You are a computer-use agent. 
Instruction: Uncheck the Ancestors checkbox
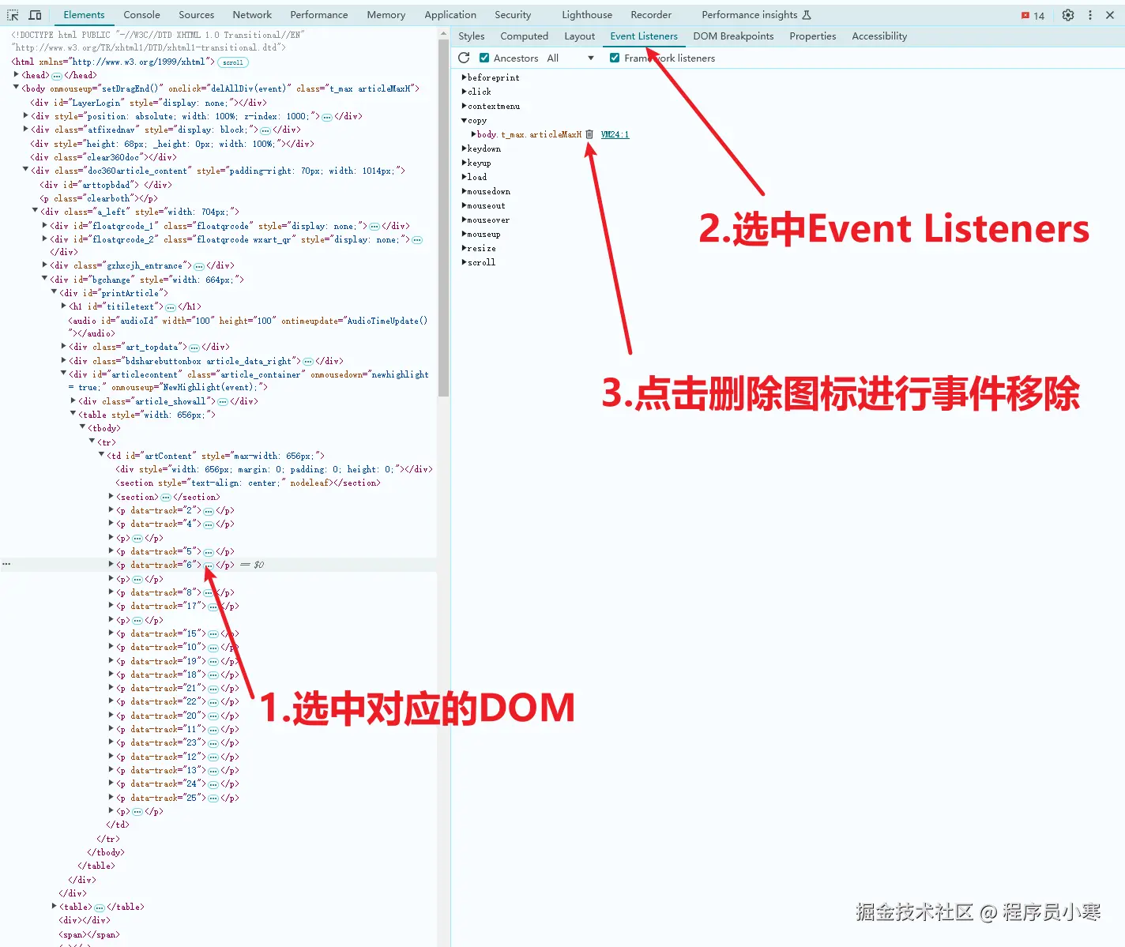point(484,58)
